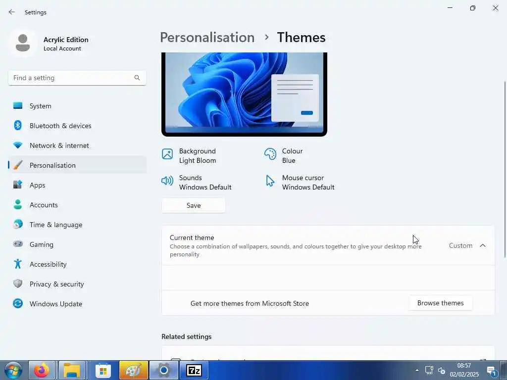Screen dimensions: 507x380
Task: Open 7-Zip from the taskbar
Action: (x=194, y=370)
